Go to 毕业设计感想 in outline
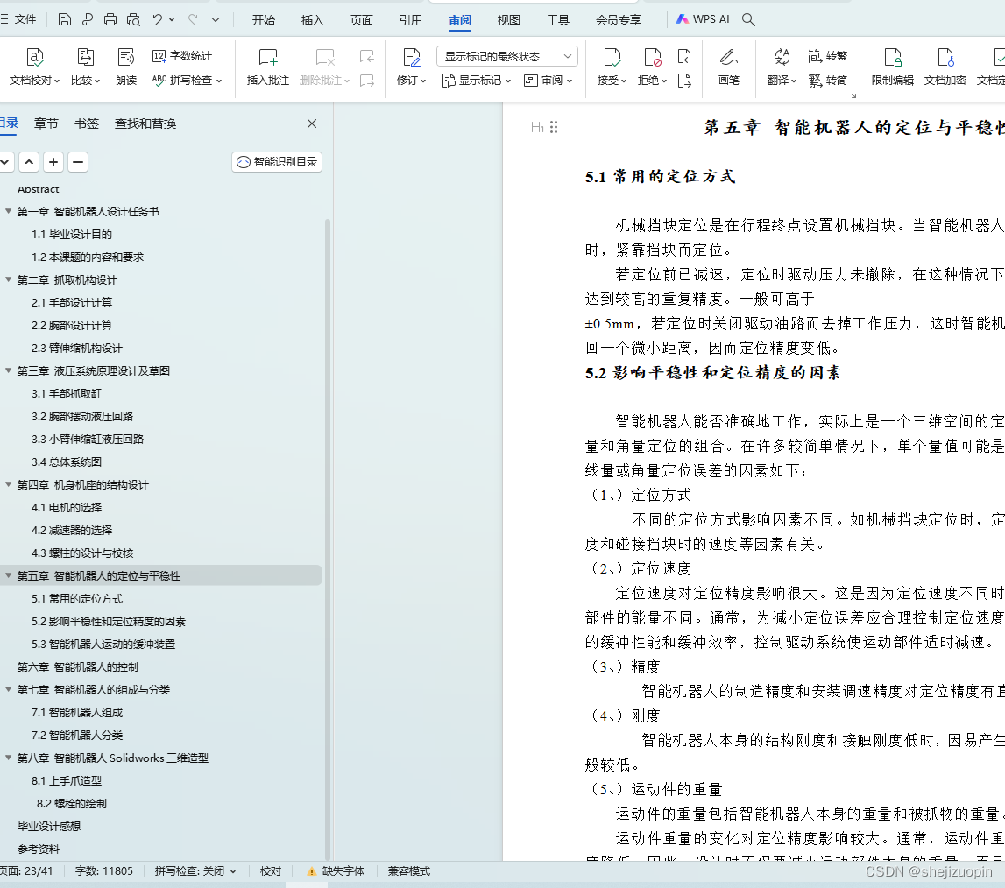This screenshot has width=1005, height=888. point(49,827)
